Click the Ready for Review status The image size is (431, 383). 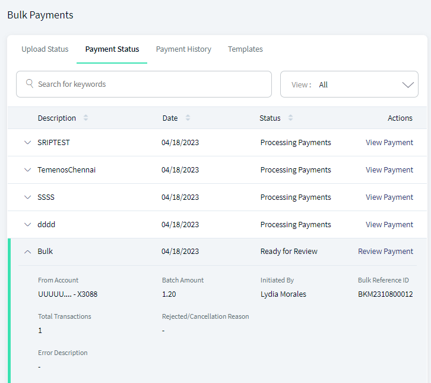click(289, 252)
